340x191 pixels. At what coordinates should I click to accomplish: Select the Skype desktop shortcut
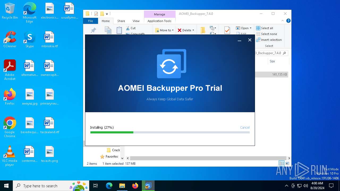29,40
